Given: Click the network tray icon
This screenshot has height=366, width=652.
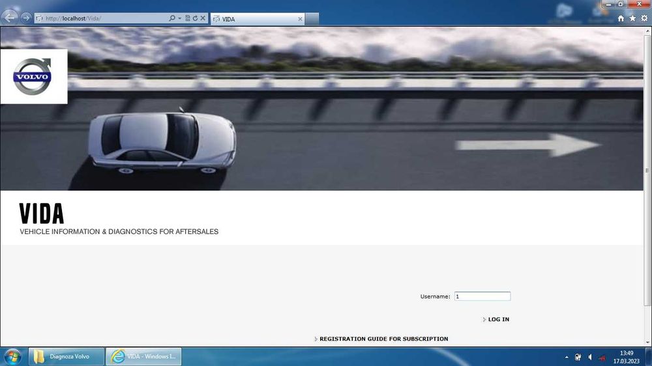Looking at the screenshot, I should tap(602, 357).
